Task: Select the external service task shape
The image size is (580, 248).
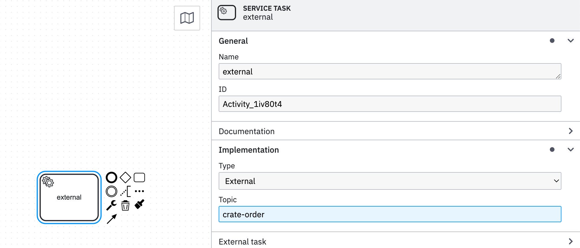Action: pyautogui.click(x=69, y=197)
